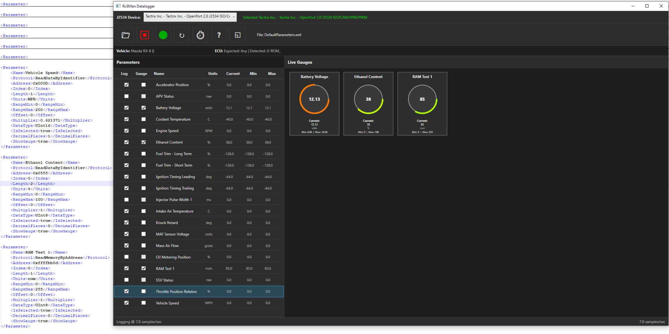Sort parameters by the Name column header
The width and height of the screenshot is (669, 334).
click(159, 74)
